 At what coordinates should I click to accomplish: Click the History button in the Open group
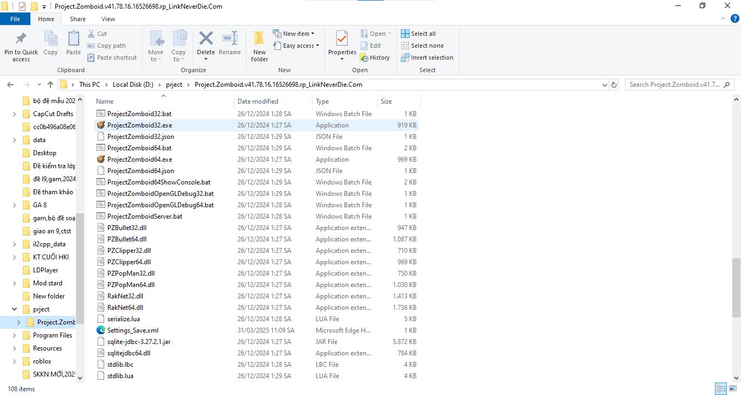click(375, 58)
